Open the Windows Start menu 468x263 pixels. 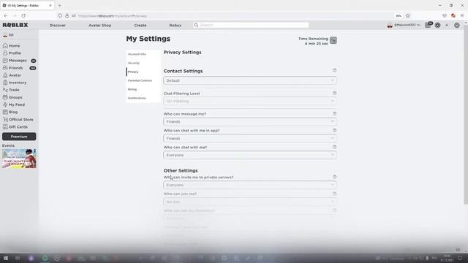pos(6,258)
